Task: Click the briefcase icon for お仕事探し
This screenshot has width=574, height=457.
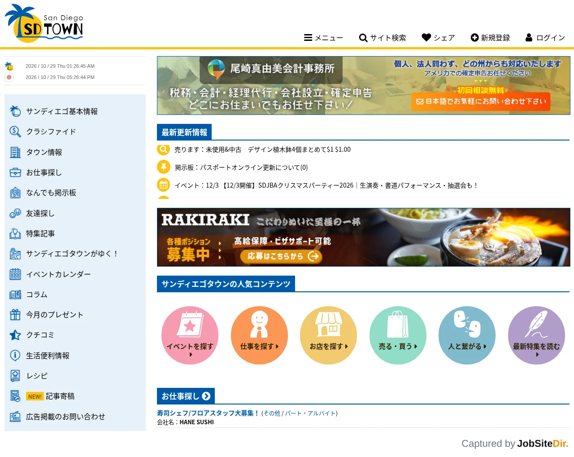Action: pos(15,172)
